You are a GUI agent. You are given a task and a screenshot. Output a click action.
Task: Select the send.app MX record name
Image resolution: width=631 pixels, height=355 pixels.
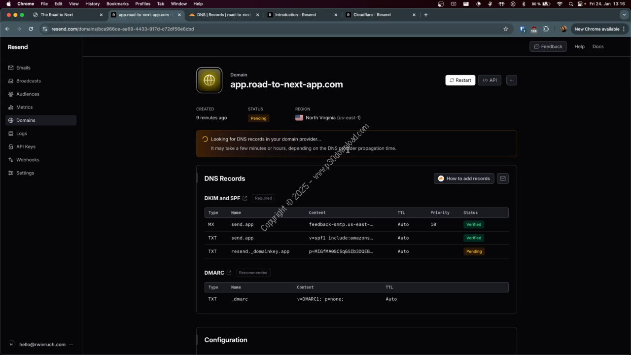click(242, 224)
